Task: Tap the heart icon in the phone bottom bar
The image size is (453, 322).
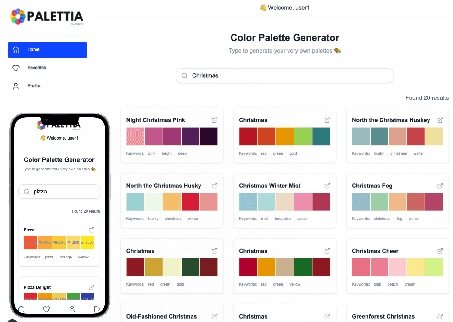Action: 47,309
